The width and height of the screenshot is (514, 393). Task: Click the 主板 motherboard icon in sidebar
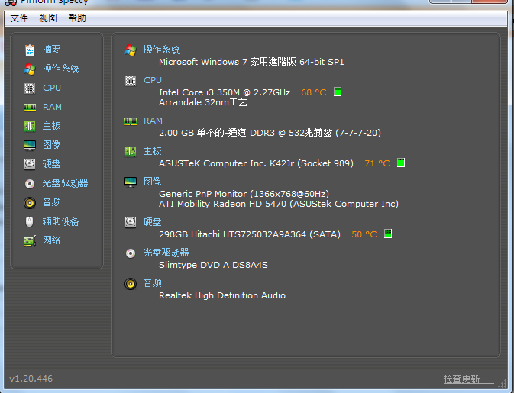(30, 126)
